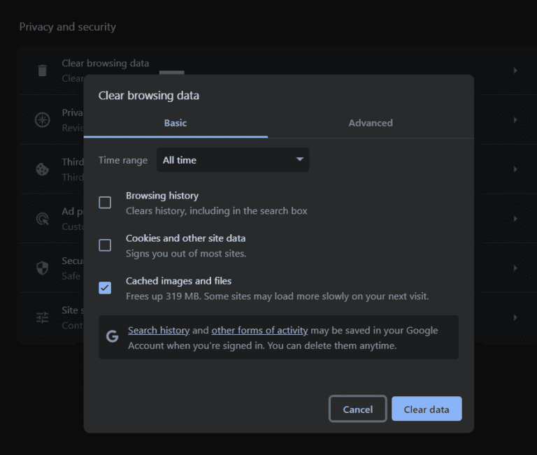
Task: Click the compass icon in the settings list
Action: click(43, 120)
